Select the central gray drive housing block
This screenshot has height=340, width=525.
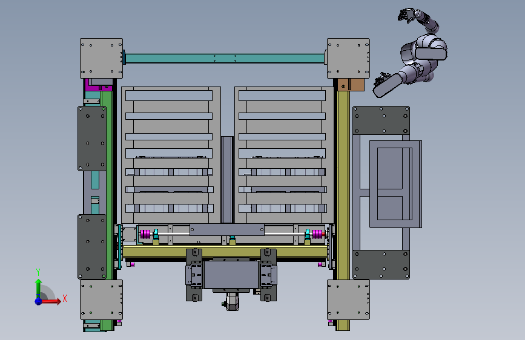point(231,275)
